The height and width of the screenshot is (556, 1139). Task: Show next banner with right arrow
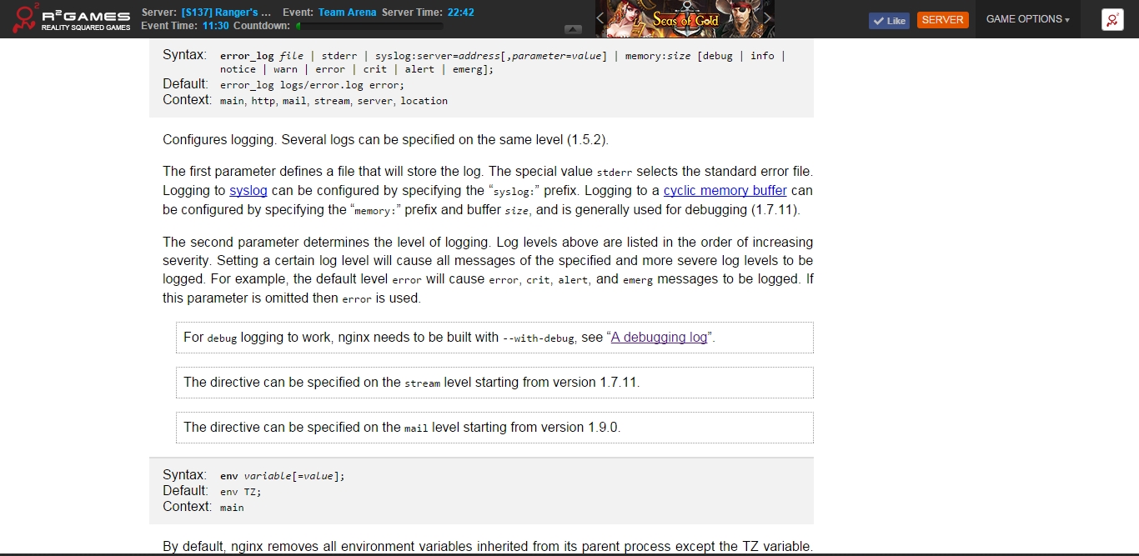[768, 18]
